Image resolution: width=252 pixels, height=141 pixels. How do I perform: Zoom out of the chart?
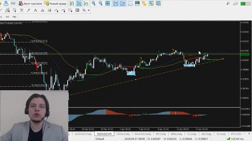point(101,4)
